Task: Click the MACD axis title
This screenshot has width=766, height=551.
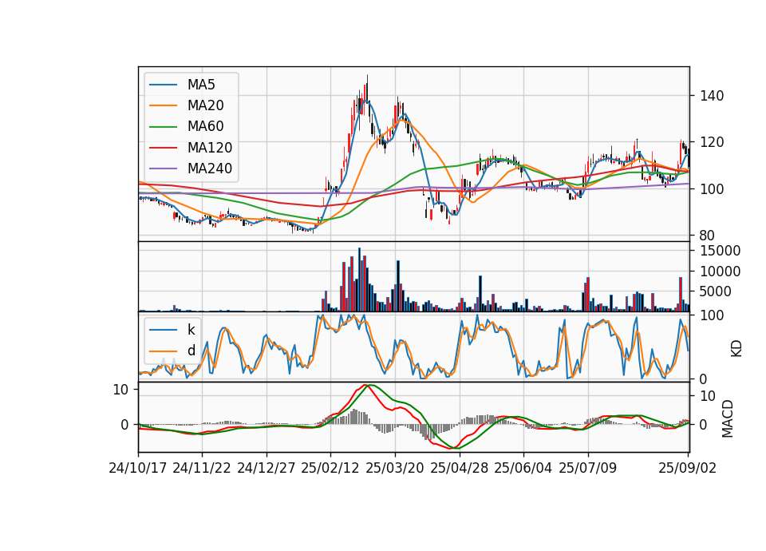Action: coord(728,418)
